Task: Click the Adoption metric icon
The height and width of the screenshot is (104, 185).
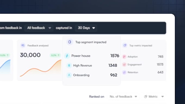Action: (124, 57)
